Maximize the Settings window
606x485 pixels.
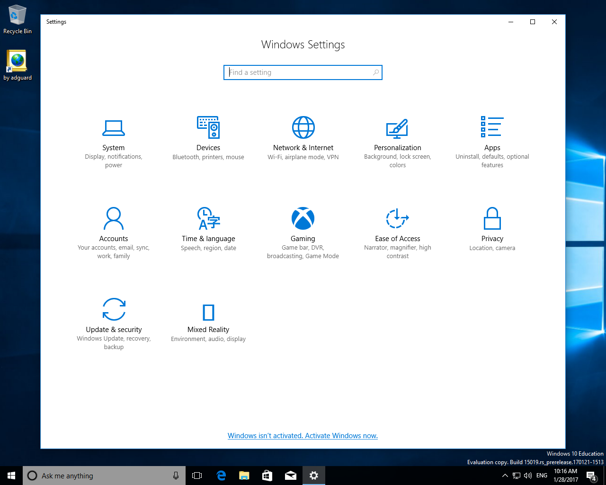click(533, 22)
